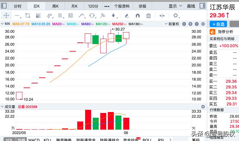Open the 个股资料 tab

[x=122, y=6]
